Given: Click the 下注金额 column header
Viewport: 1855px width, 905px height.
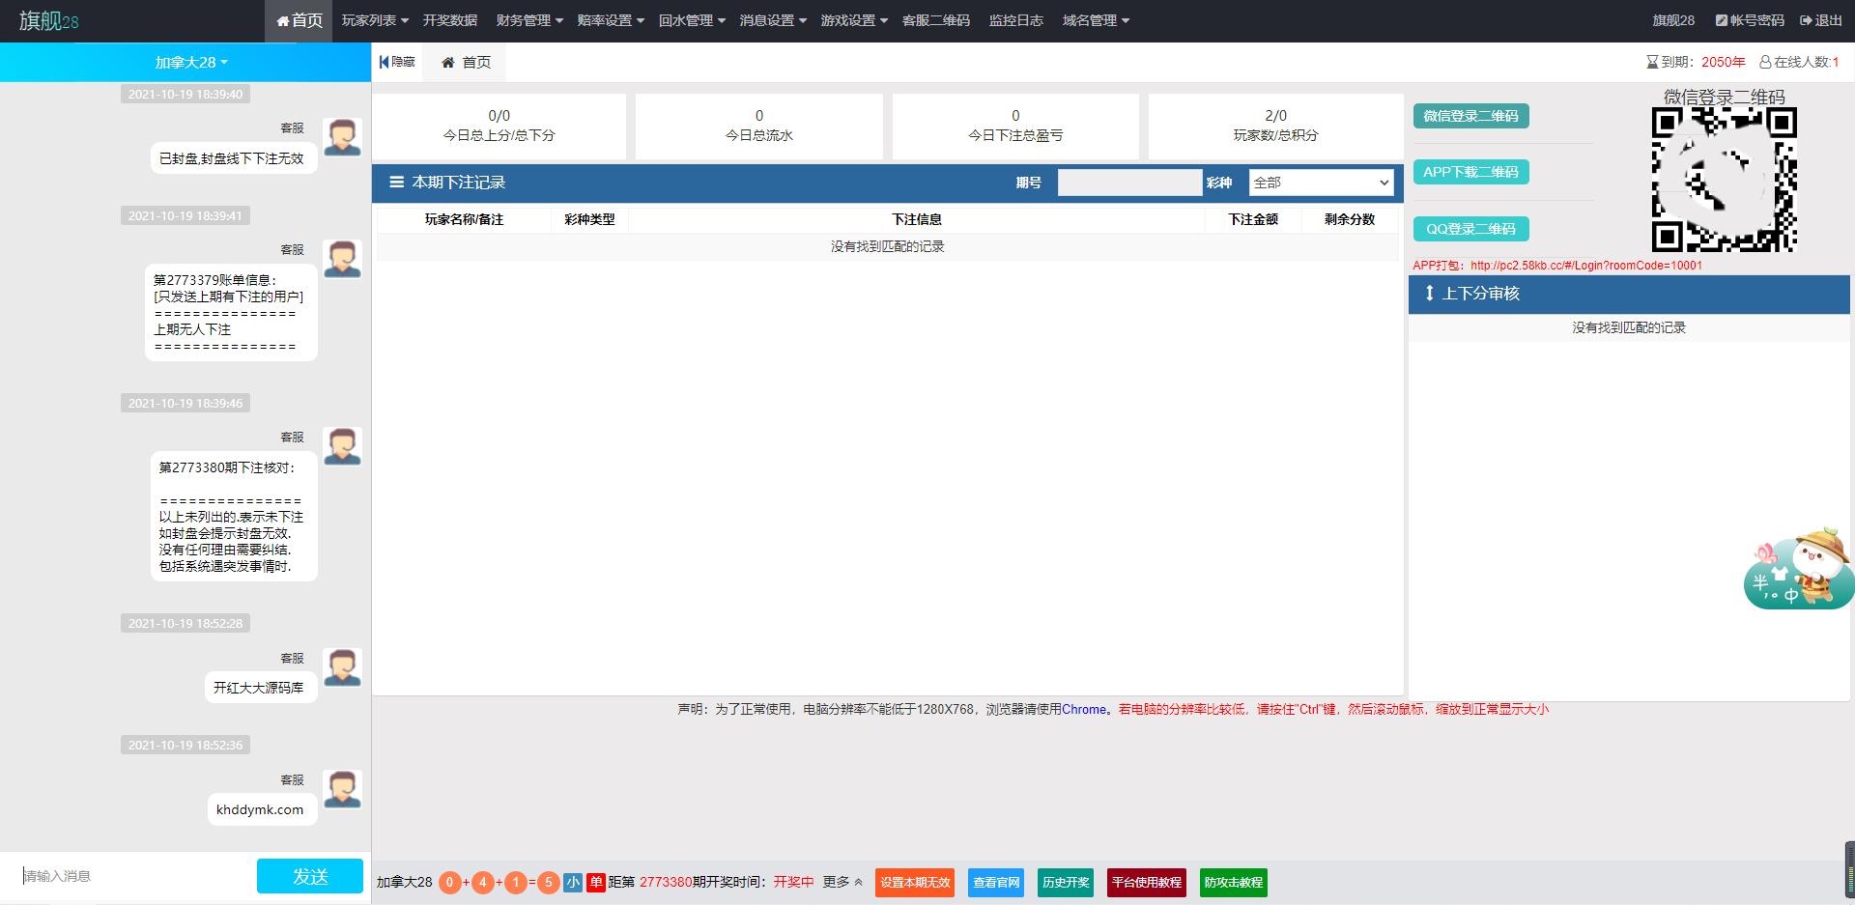Looking at the screenshot, I should point(1253,219).
